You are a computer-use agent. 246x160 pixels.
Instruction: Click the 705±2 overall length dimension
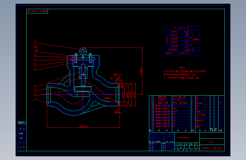83,126
